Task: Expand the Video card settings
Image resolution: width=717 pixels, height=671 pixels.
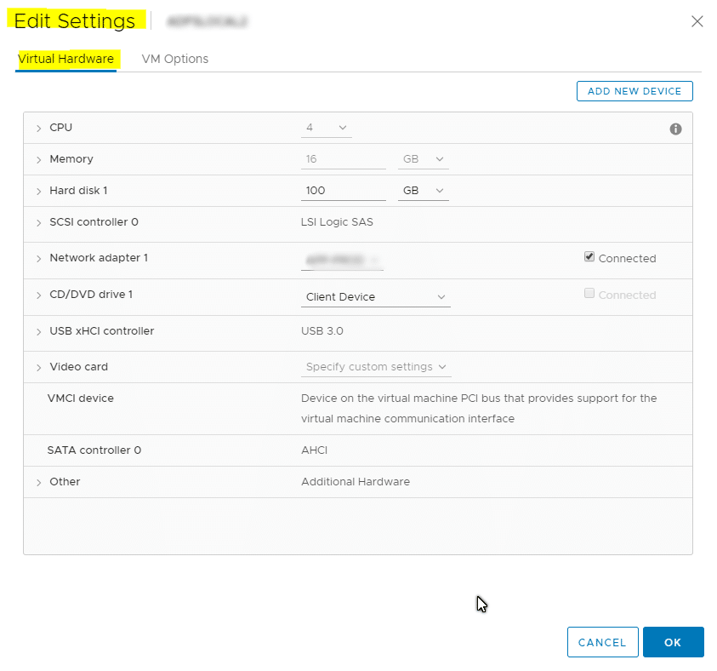Action: point(38,367)
